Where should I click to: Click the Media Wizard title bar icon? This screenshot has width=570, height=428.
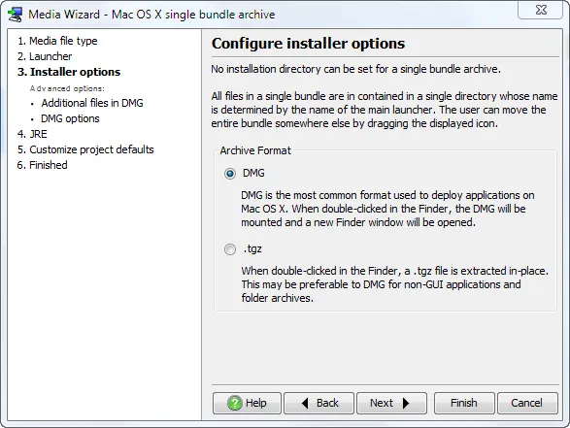16,15
